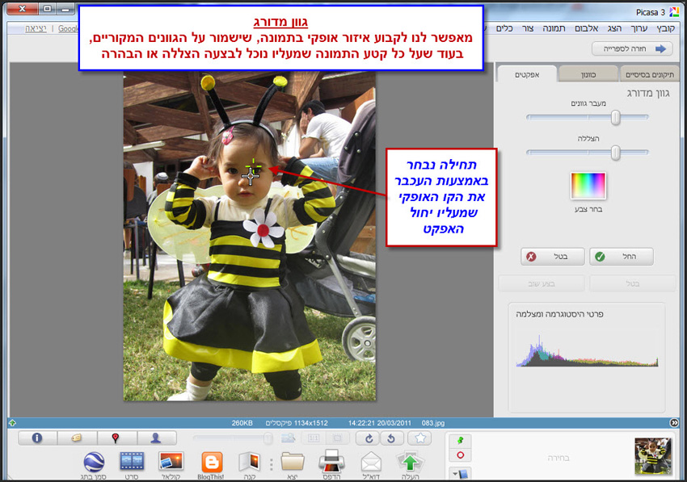Screen dimensions: 687x482
Task: Click the Print (הדפס) printer icon
Action: click(x=331, y=461)
